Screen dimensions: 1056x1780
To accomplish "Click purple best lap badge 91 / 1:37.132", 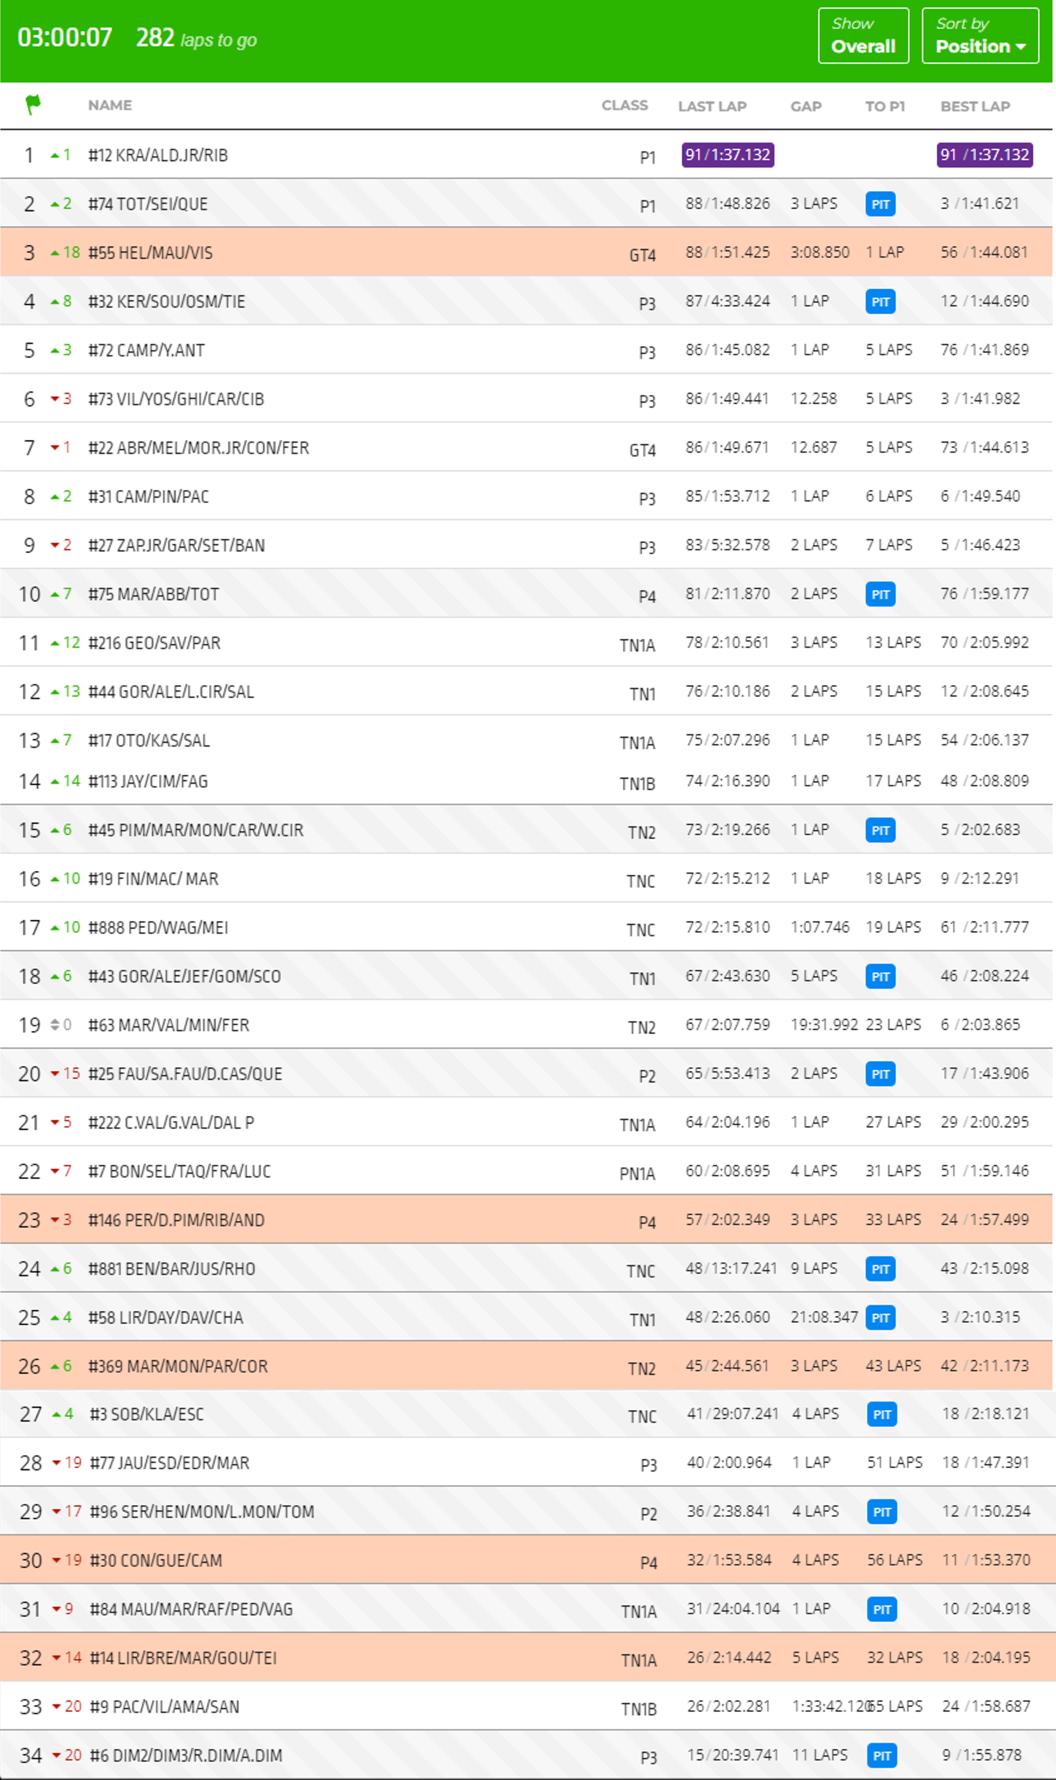I will 984,155.
